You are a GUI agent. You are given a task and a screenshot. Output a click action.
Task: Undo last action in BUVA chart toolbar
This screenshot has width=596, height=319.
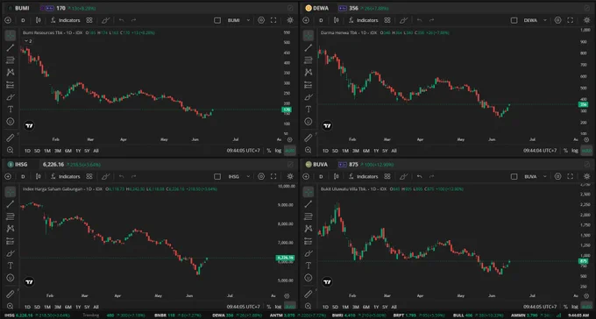pyautogui.click(x=419, y=176)
